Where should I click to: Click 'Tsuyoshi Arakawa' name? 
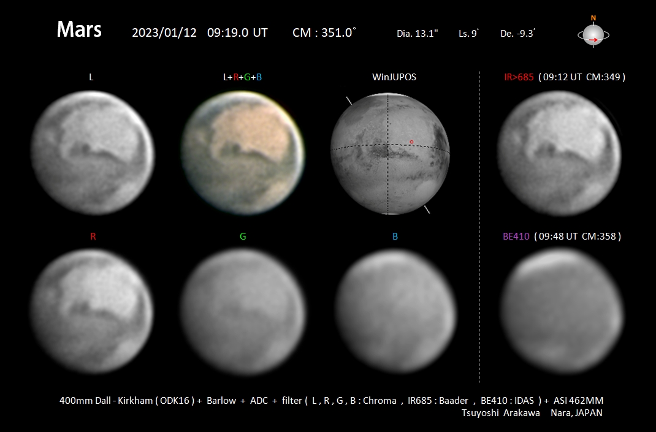[x=500, y=413]
